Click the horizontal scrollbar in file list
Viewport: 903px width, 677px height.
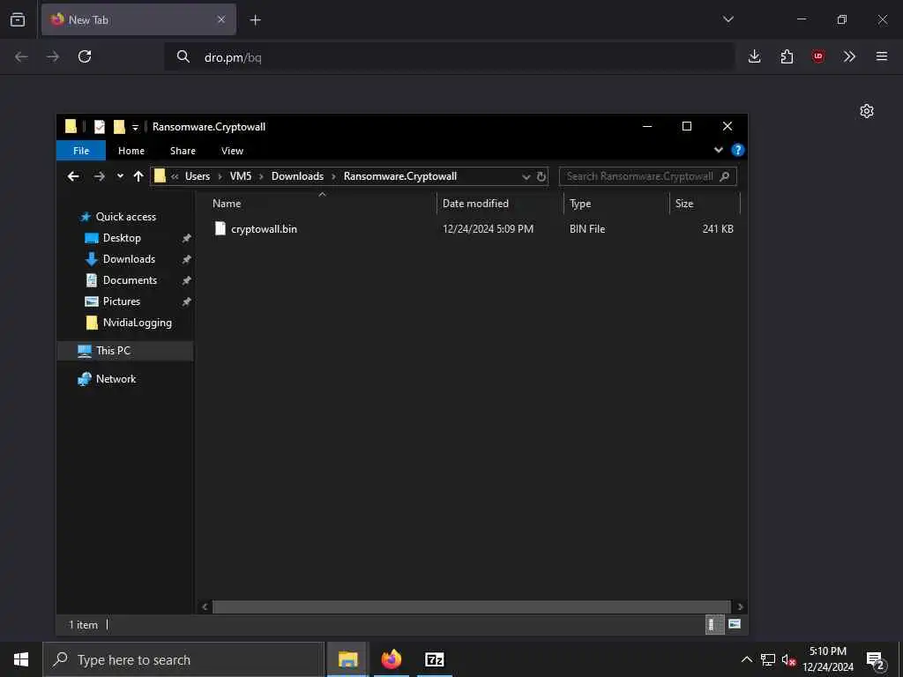click(471, 606)
